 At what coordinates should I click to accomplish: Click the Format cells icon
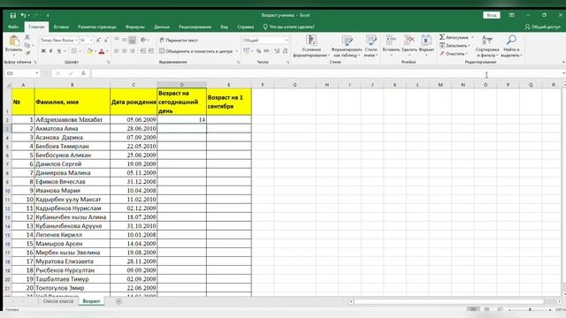click(426, 41)
